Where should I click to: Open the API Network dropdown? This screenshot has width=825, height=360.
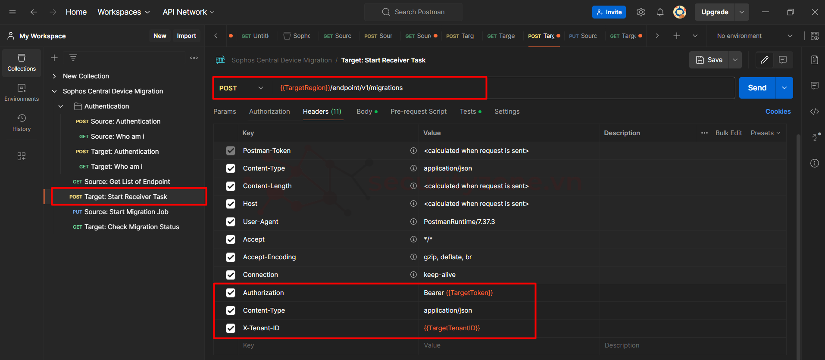pos(188,12)
